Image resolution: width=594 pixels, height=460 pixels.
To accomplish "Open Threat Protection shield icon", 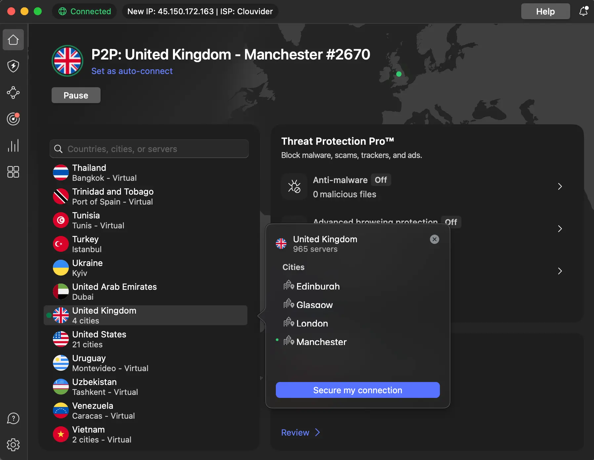I will (13, 66).
